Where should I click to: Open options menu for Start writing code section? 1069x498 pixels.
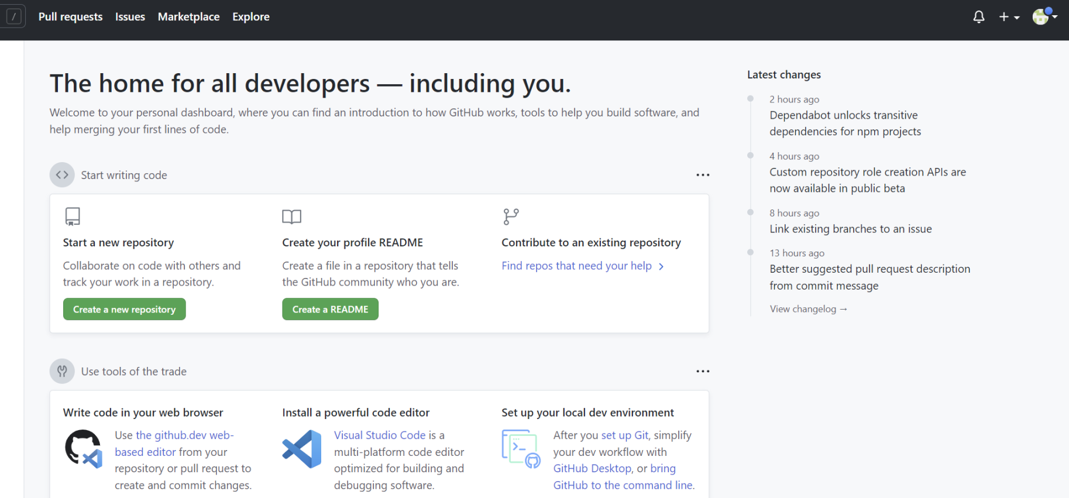coord(702,175)
